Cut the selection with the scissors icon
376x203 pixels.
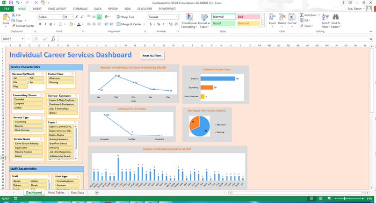tap(13, 15)
